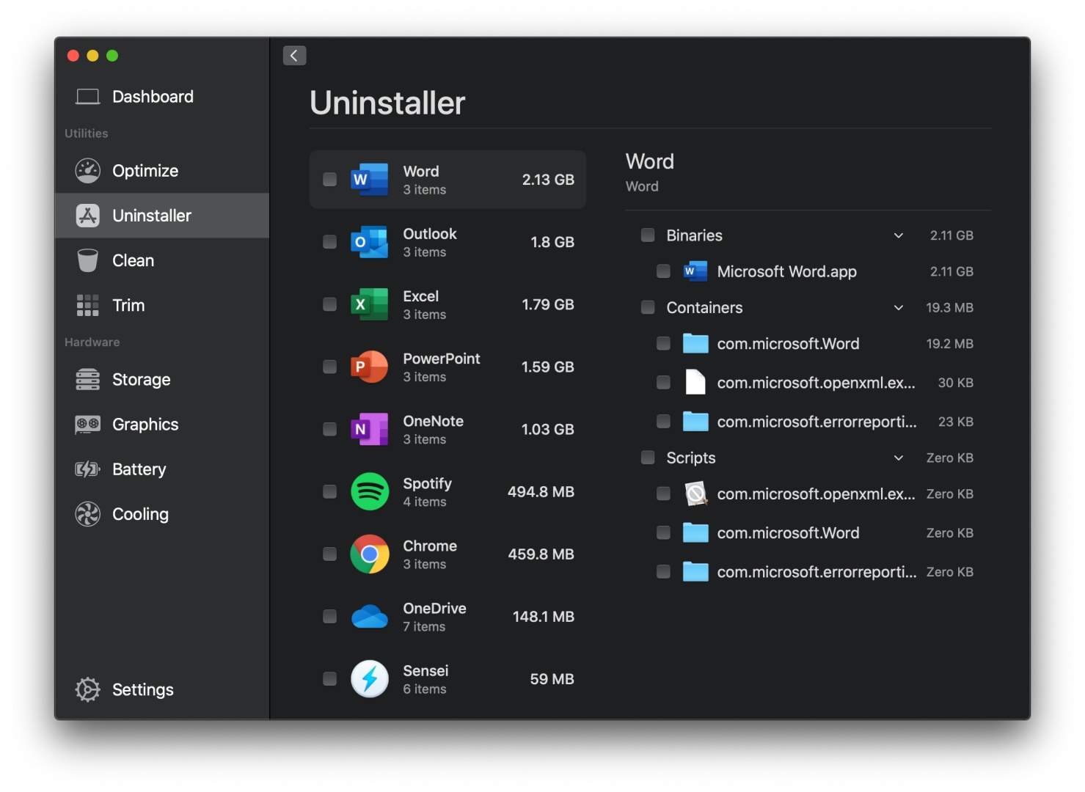Switch to the Storage section
The height and width of the screenshot is (792, 1085).
pos(141,380)
